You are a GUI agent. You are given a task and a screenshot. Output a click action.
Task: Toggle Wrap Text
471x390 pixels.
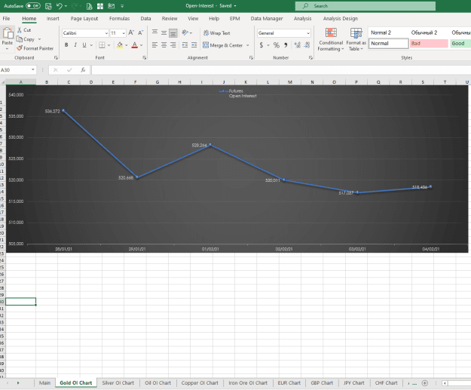[x=216, y=33]
